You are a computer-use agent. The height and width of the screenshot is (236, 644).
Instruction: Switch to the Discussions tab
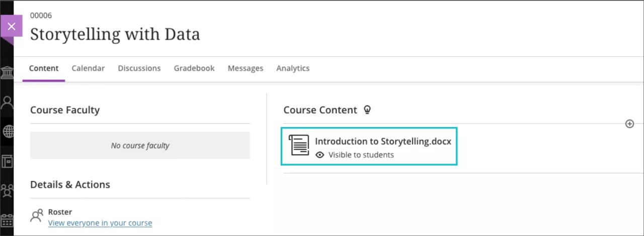pyautogui.click(x=139, y=68)
